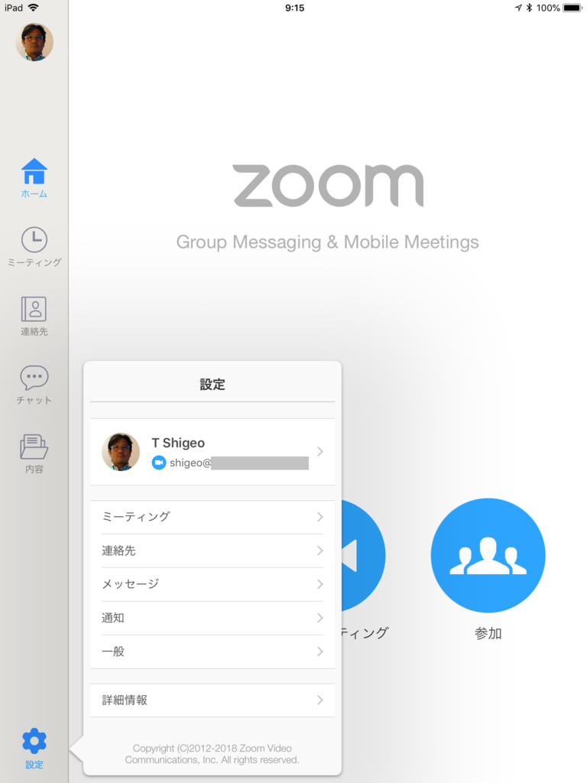Click the 参加 label text
Image resolution: width=587 pixels, height=783 pixels.
click(488, 634)
